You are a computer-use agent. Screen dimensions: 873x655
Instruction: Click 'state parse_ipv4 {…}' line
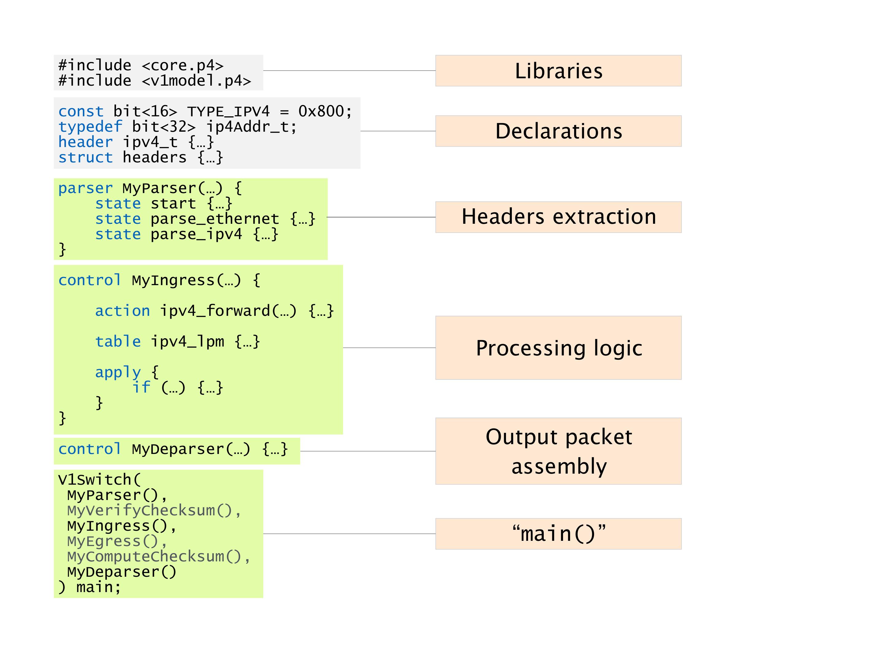click(187, 234)
